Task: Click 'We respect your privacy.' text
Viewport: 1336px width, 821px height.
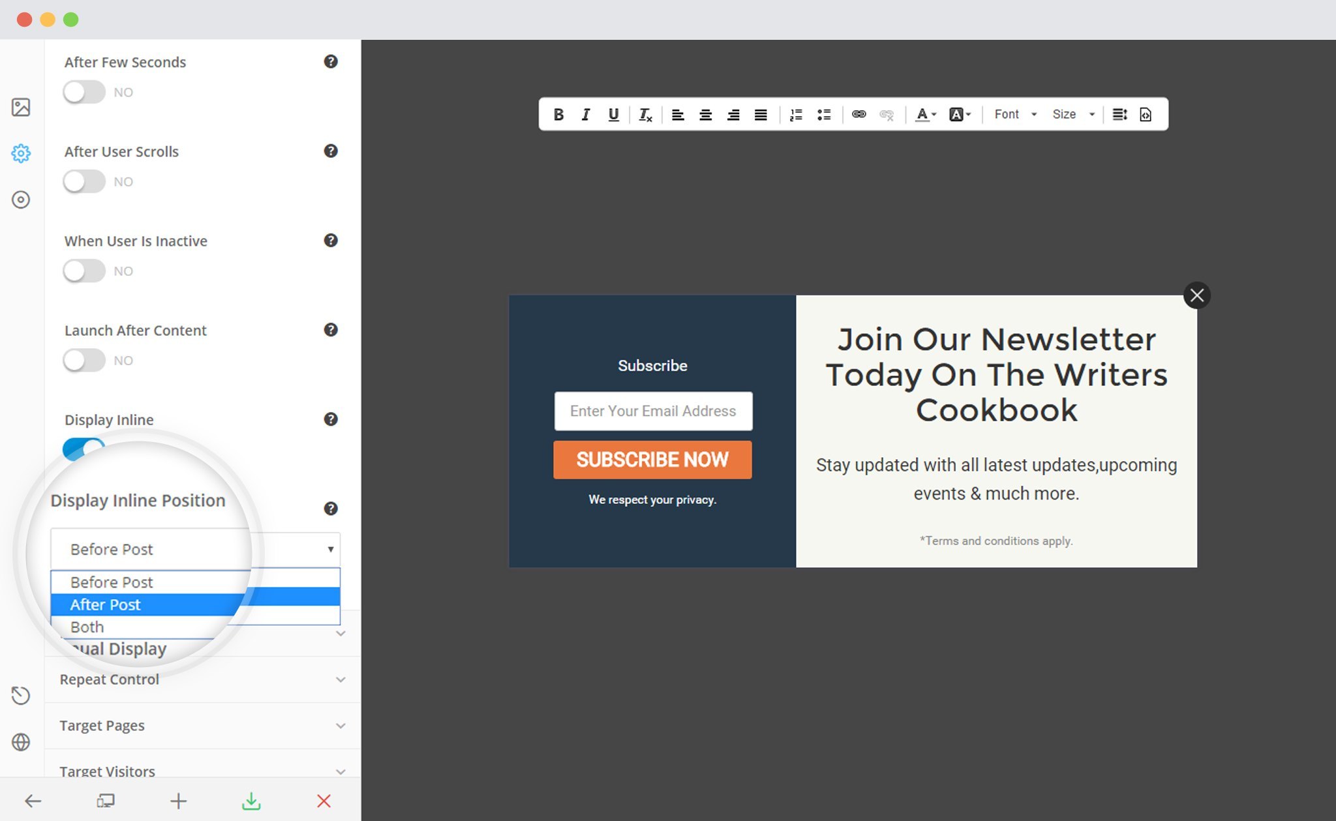Action: coord(652,500)
